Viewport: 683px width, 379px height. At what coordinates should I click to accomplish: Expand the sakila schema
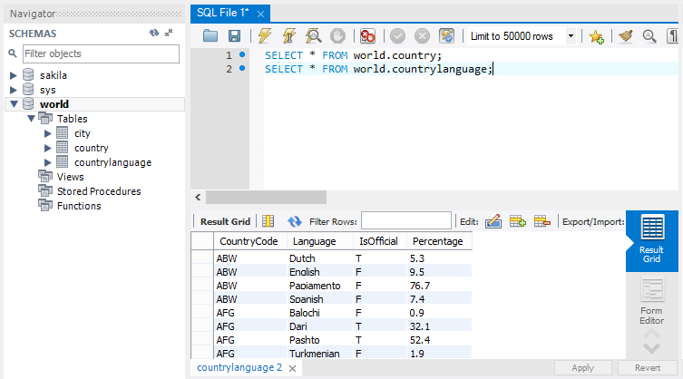pyautogui.click(x=13, y=75)
